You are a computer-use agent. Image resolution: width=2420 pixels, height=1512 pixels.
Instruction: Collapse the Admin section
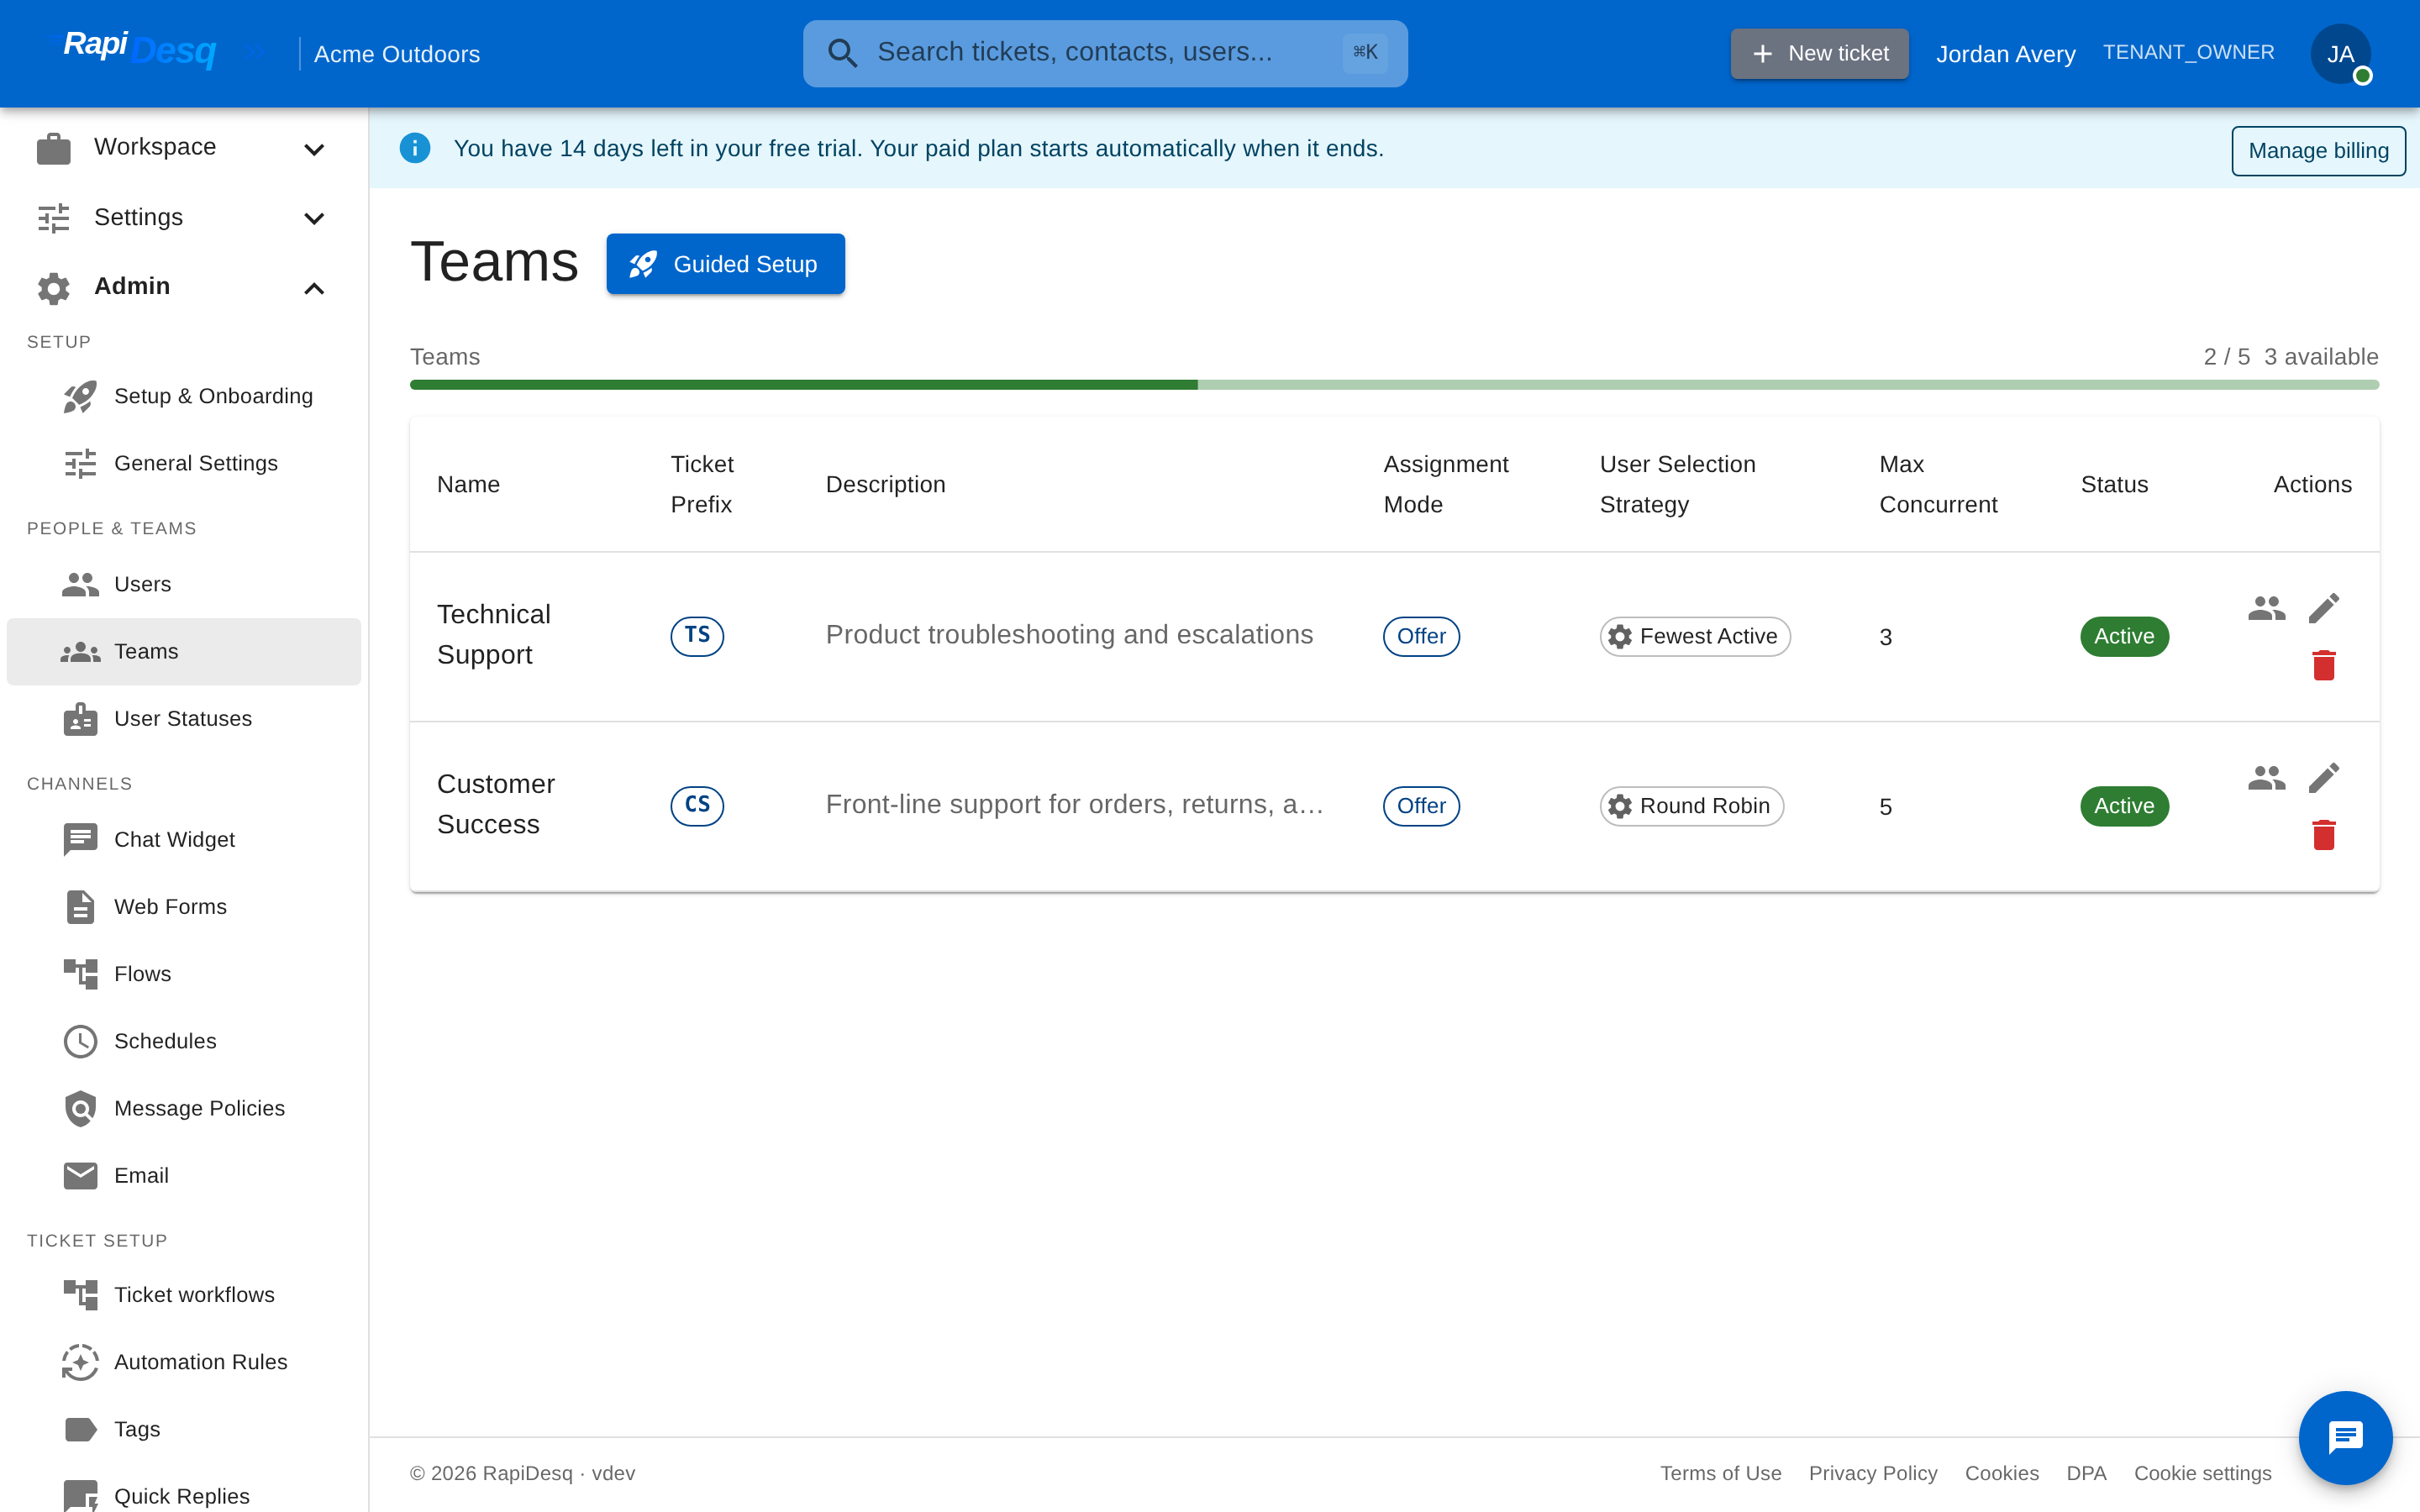[x=184, y=287]
